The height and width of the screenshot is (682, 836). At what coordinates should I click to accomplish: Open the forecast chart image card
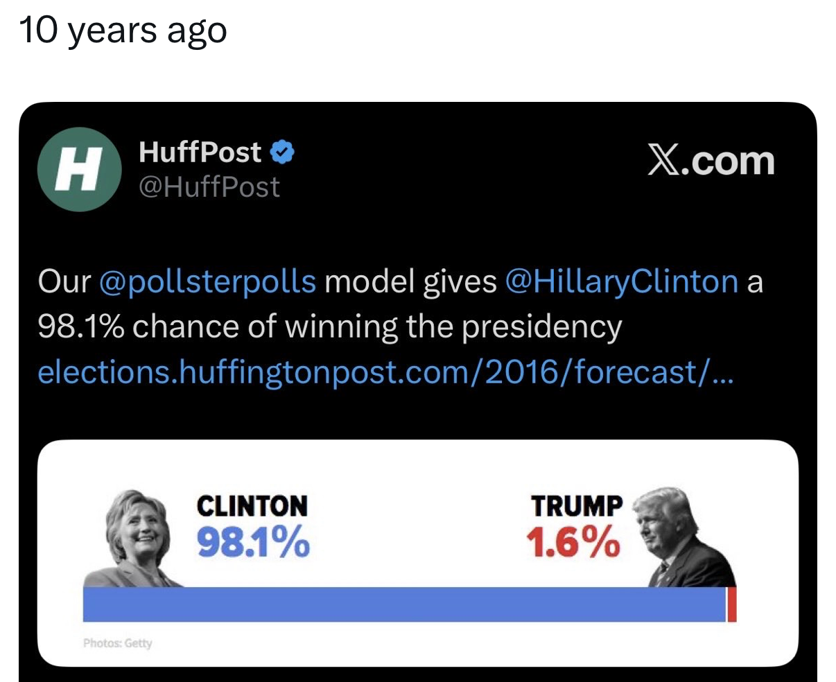417,553
